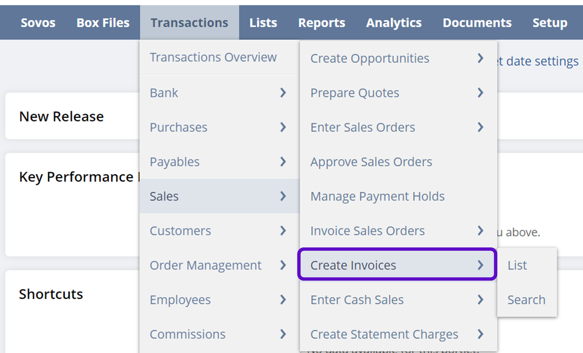Expand Enter Sales Orders chevron
The image size is (583, 353).
point(480,127)
